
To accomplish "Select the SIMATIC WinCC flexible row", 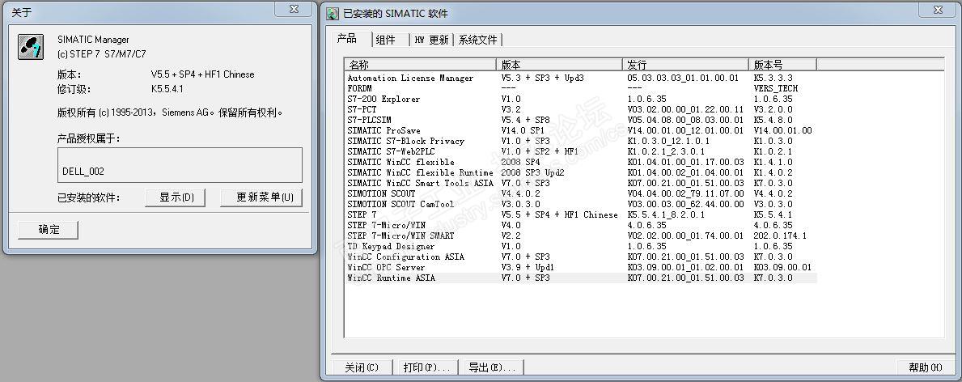I will [580, 162].
